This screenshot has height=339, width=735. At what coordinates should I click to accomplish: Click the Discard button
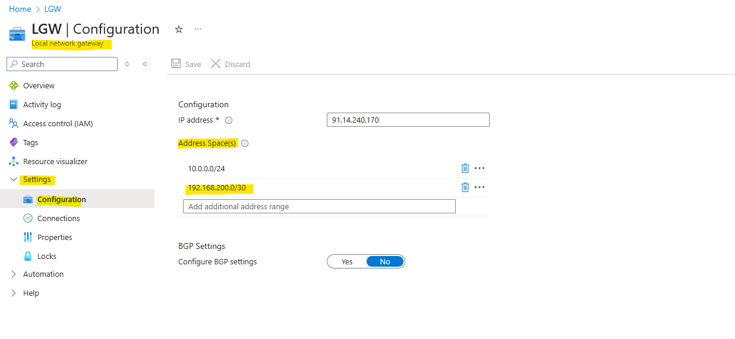point(231,64)
